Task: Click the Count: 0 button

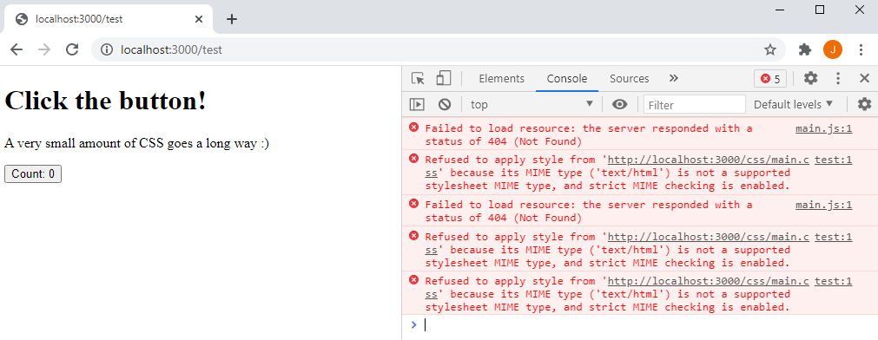Action: click(x=33, y=174)
